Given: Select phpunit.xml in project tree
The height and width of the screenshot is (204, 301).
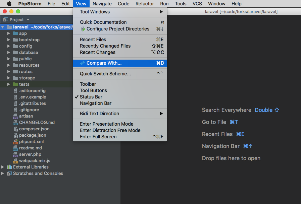Looking at the screenshot, I should pyautogui.click(x=31, y=142).
